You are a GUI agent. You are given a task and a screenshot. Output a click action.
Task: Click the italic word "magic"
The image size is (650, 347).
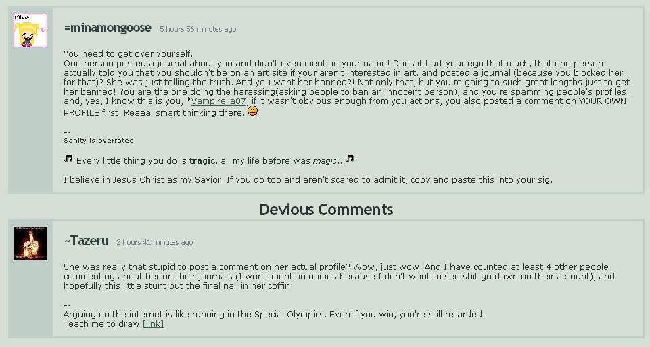[324, 160]
